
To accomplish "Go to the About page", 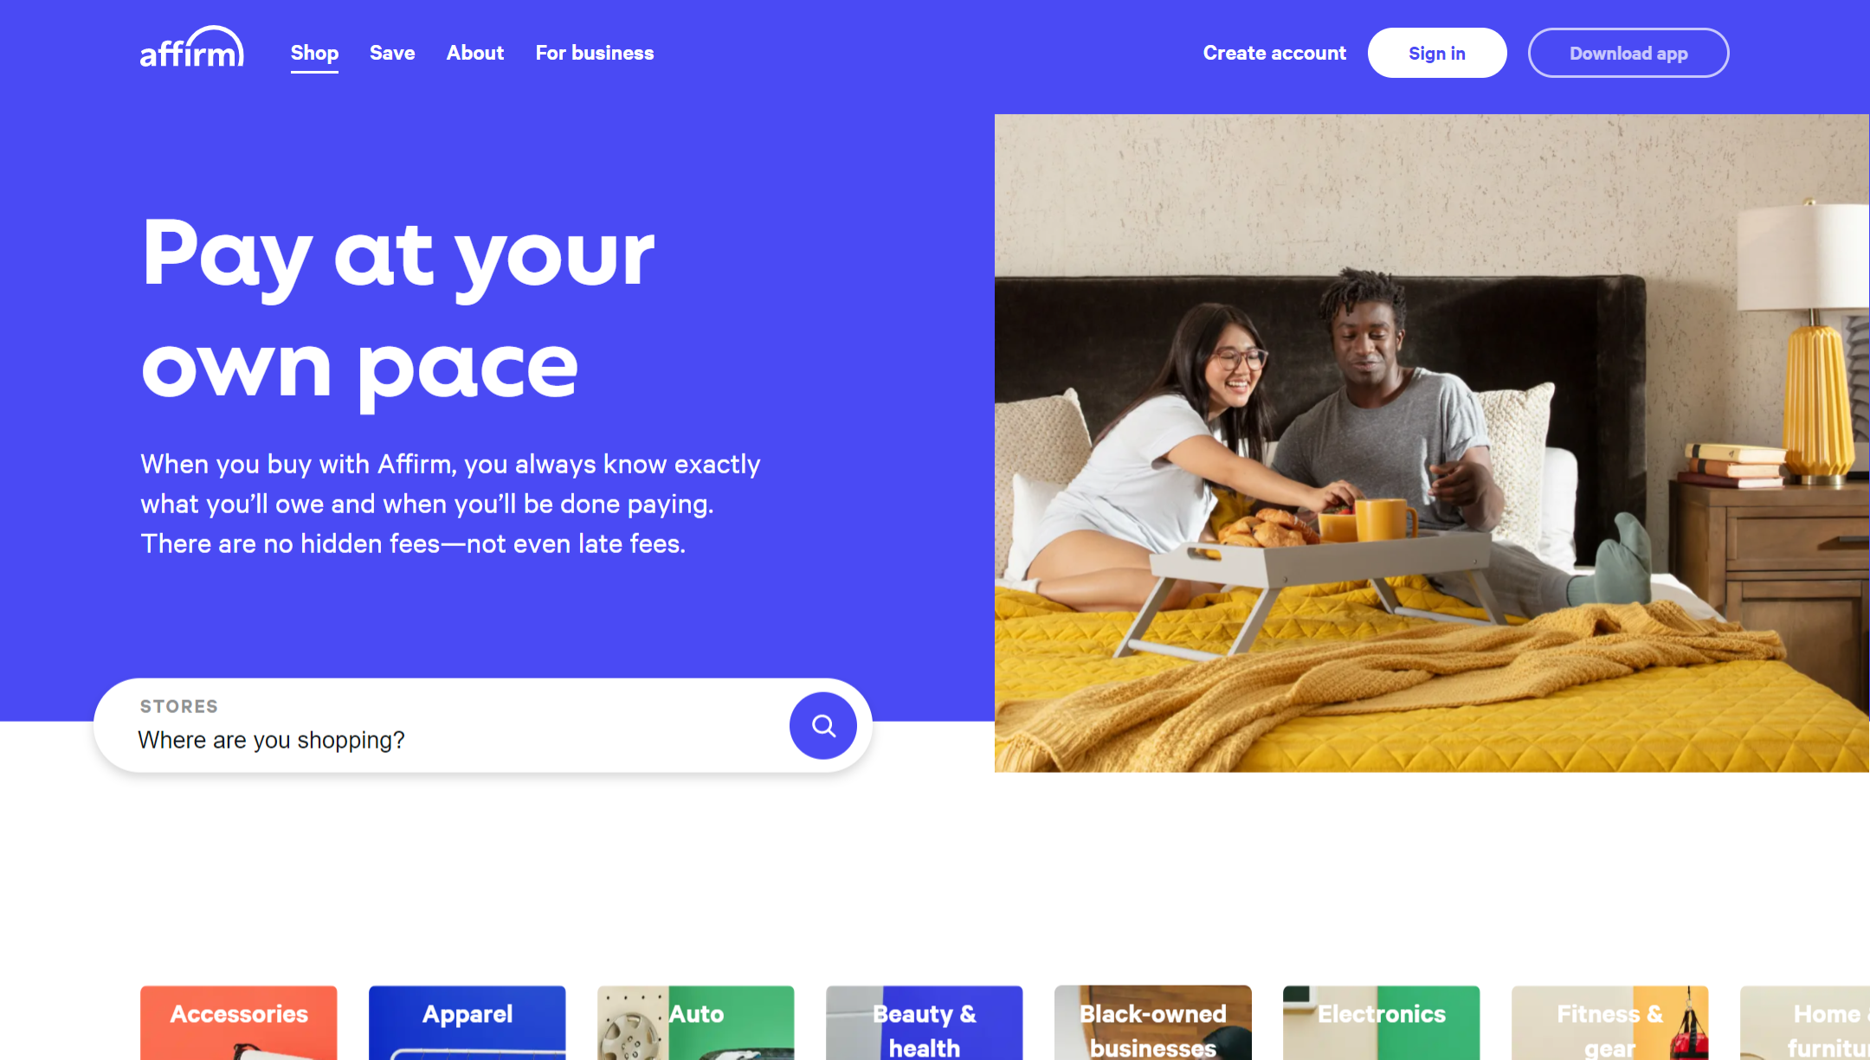I will (475, 53).
